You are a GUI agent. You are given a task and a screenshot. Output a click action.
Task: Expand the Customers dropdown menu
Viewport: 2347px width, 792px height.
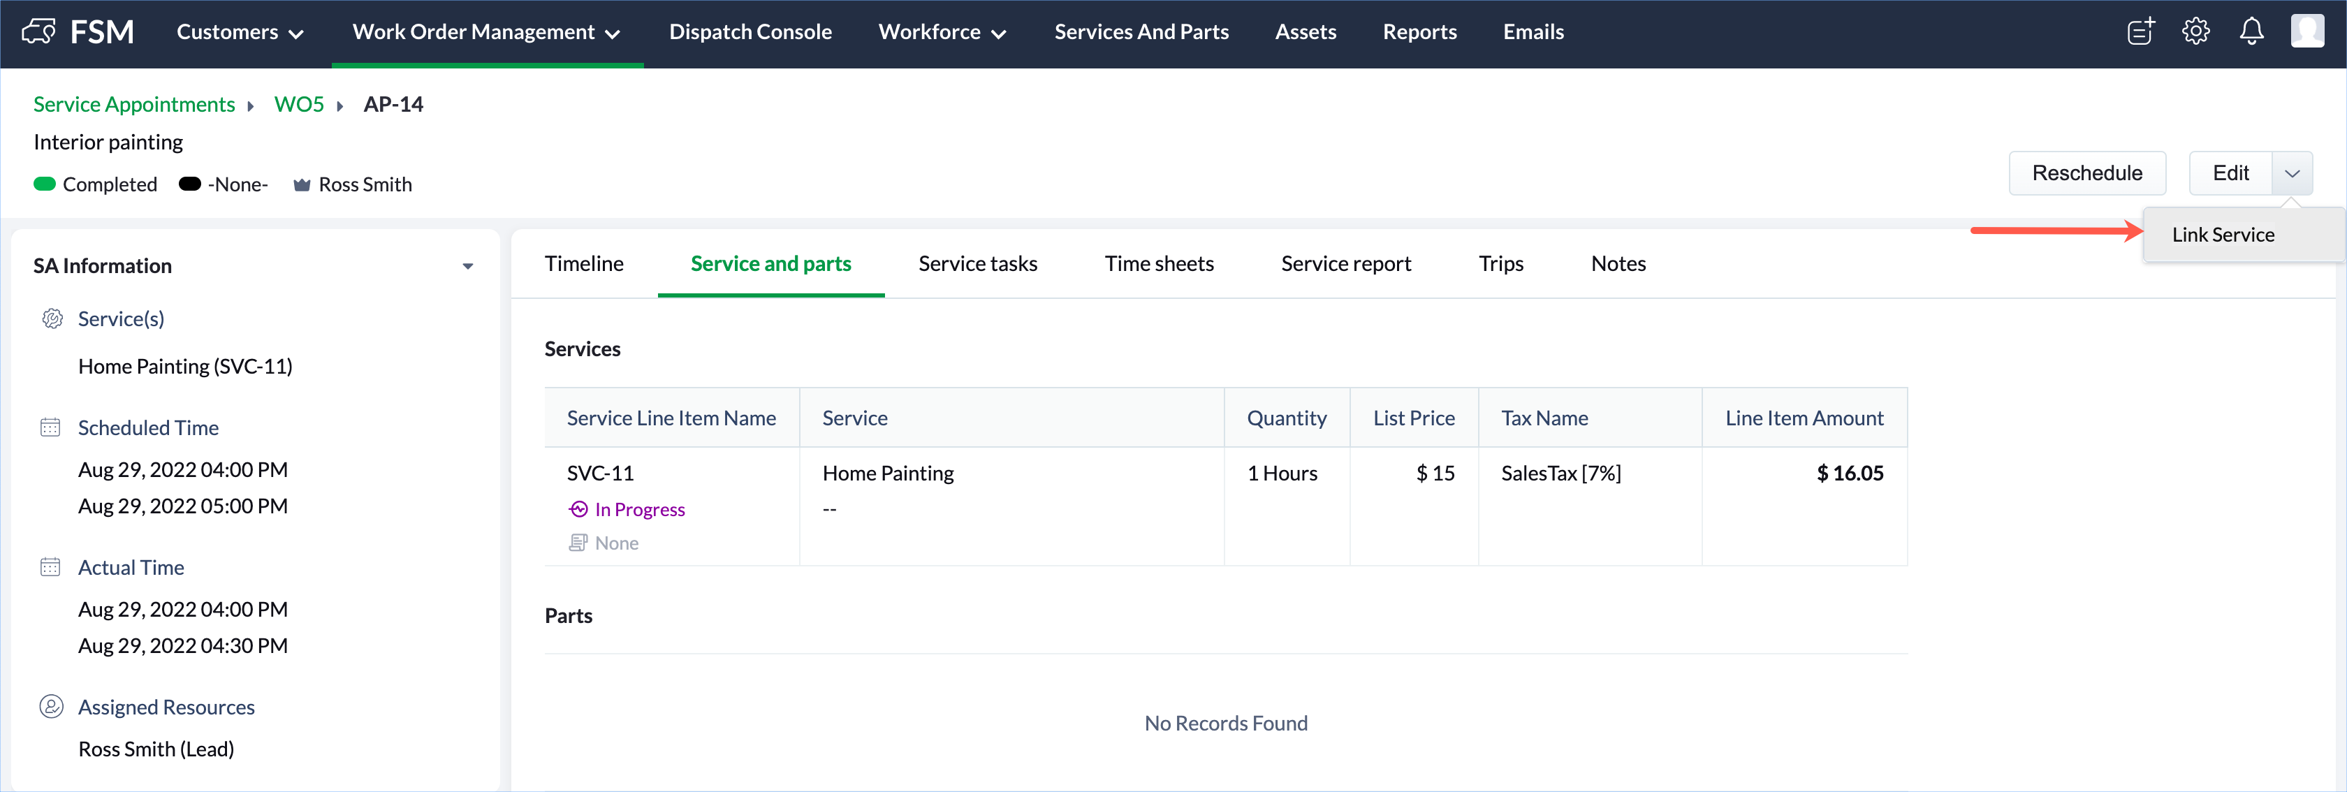point(240,33)
